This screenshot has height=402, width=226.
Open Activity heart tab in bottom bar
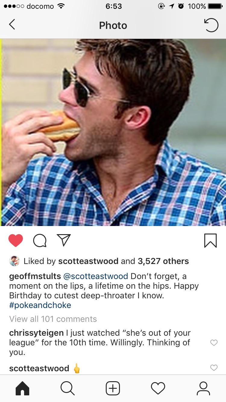click(158, 388)
